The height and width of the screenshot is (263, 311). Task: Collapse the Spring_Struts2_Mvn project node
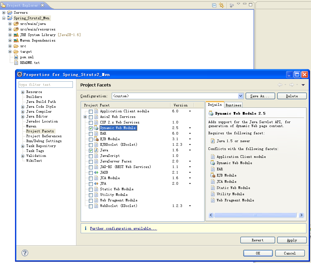coord(4,18)
